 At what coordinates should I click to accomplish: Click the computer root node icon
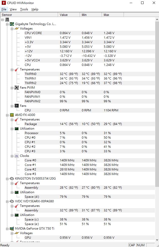[x=7, y=19]
